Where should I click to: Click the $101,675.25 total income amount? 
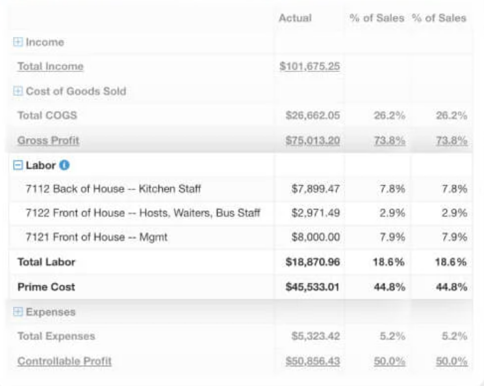pyautogui.click(x=309, y=66)
